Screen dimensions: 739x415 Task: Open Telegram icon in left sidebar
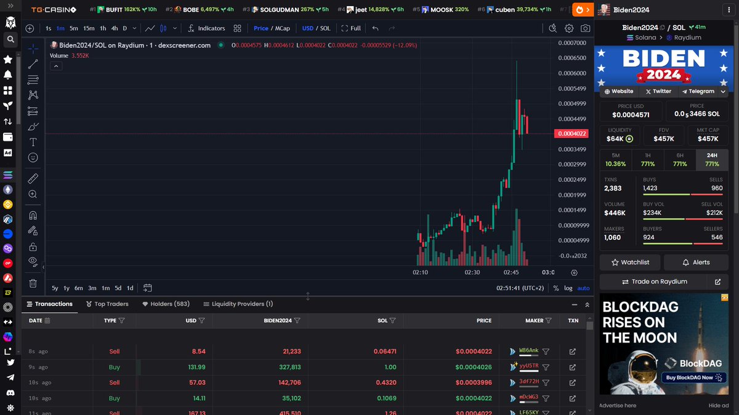click(x=10, y=377)
